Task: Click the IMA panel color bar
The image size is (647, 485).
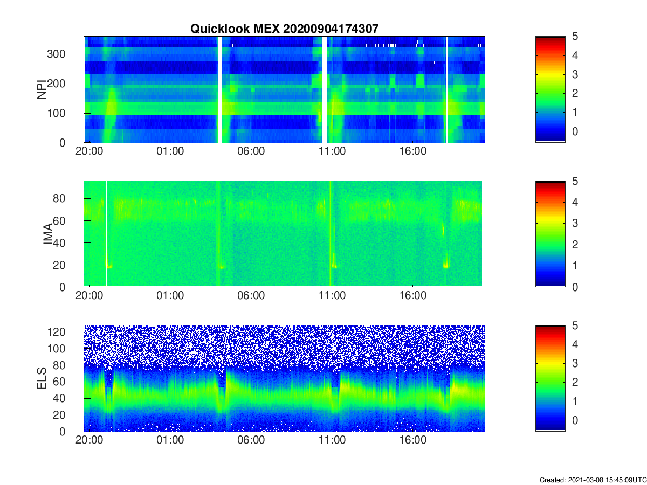Action: [x=550, y=234]
